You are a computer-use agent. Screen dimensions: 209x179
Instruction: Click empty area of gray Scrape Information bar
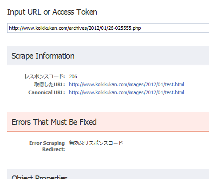[141, 56]
